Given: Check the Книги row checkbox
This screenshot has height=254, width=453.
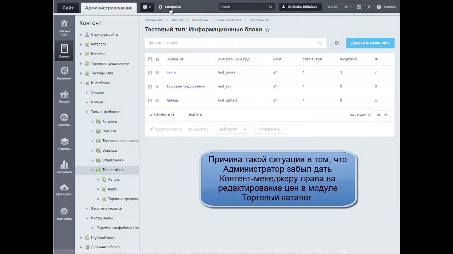Looking at the screenshot, I should 150,72.
